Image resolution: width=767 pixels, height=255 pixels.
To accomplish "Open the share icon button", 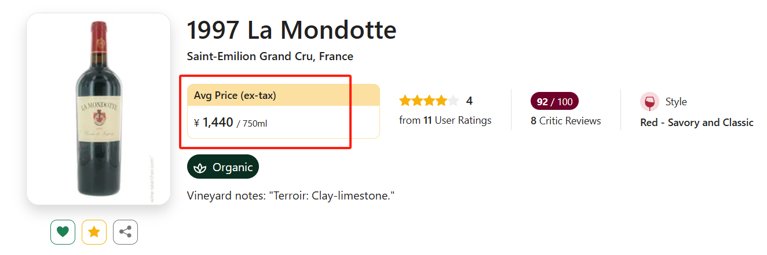I will (125, 232).
